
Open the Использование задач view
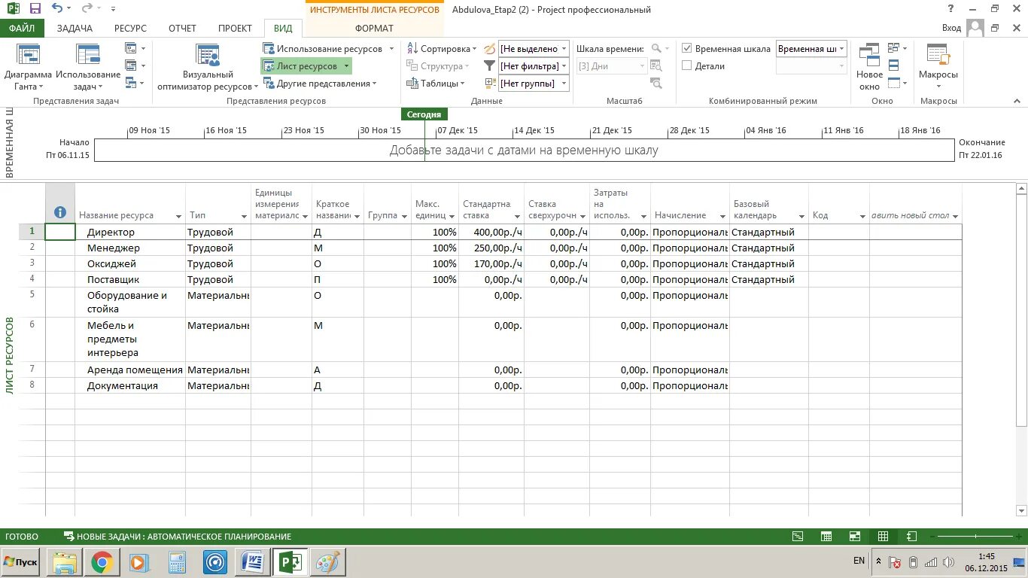pos(88,68)
